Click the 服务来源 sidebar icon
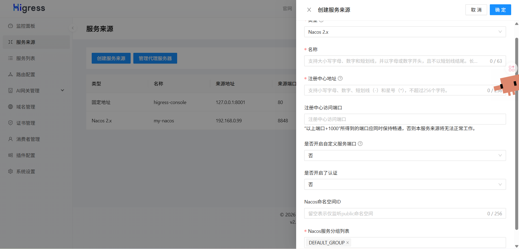The height and width of the screenshot is (249, 519). coord(11,42)
